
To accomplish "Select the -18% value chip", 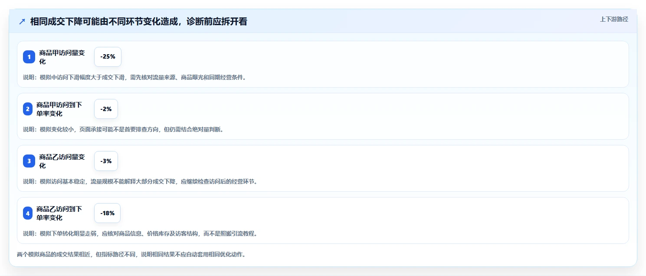I will coord(107,213).
